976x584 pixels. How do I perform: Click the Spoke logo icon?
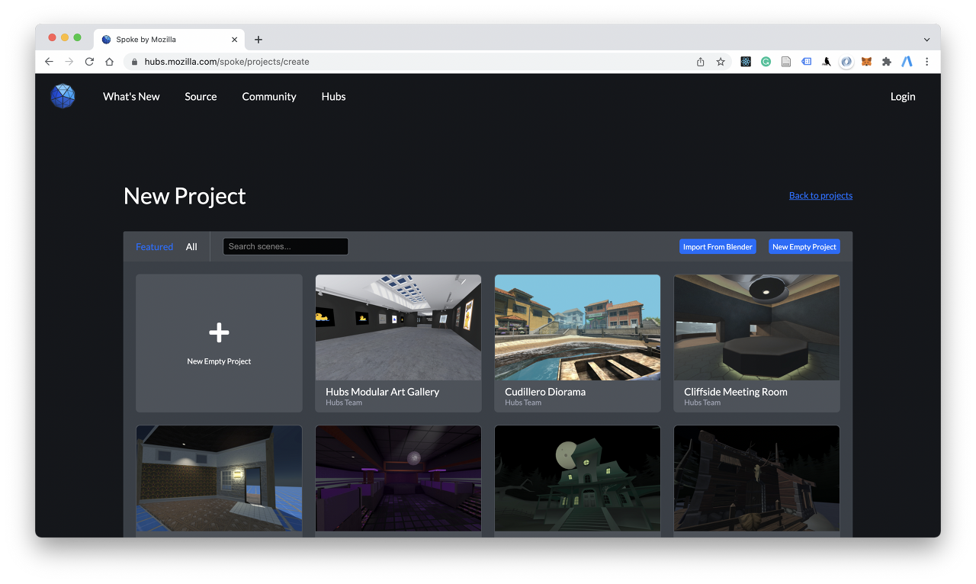(63, 96)
